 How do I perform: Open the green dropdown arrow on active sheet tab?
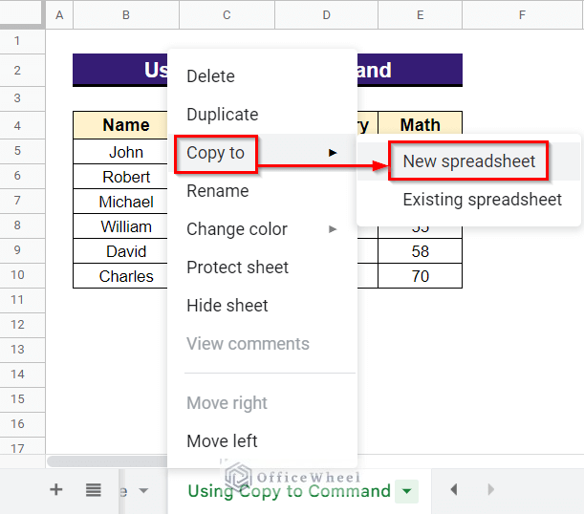tap(407, 491)
